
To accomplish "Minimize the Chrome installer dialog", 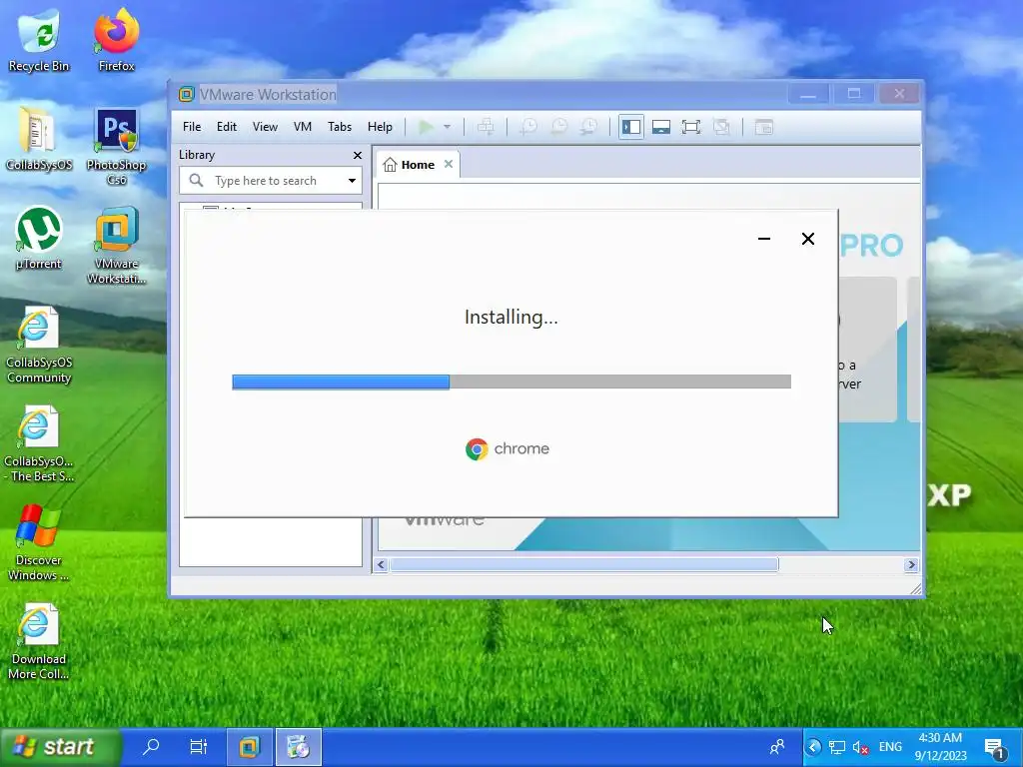I will point(764,239).
